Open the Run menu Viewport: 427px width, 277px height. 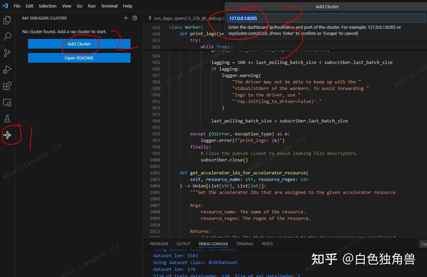[92, 6]
